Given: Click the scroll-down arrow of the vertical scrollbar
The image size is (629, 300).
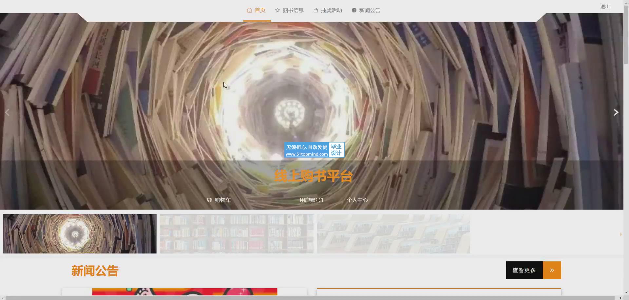Looking at the screenshot, I should (x=626, y=292).
